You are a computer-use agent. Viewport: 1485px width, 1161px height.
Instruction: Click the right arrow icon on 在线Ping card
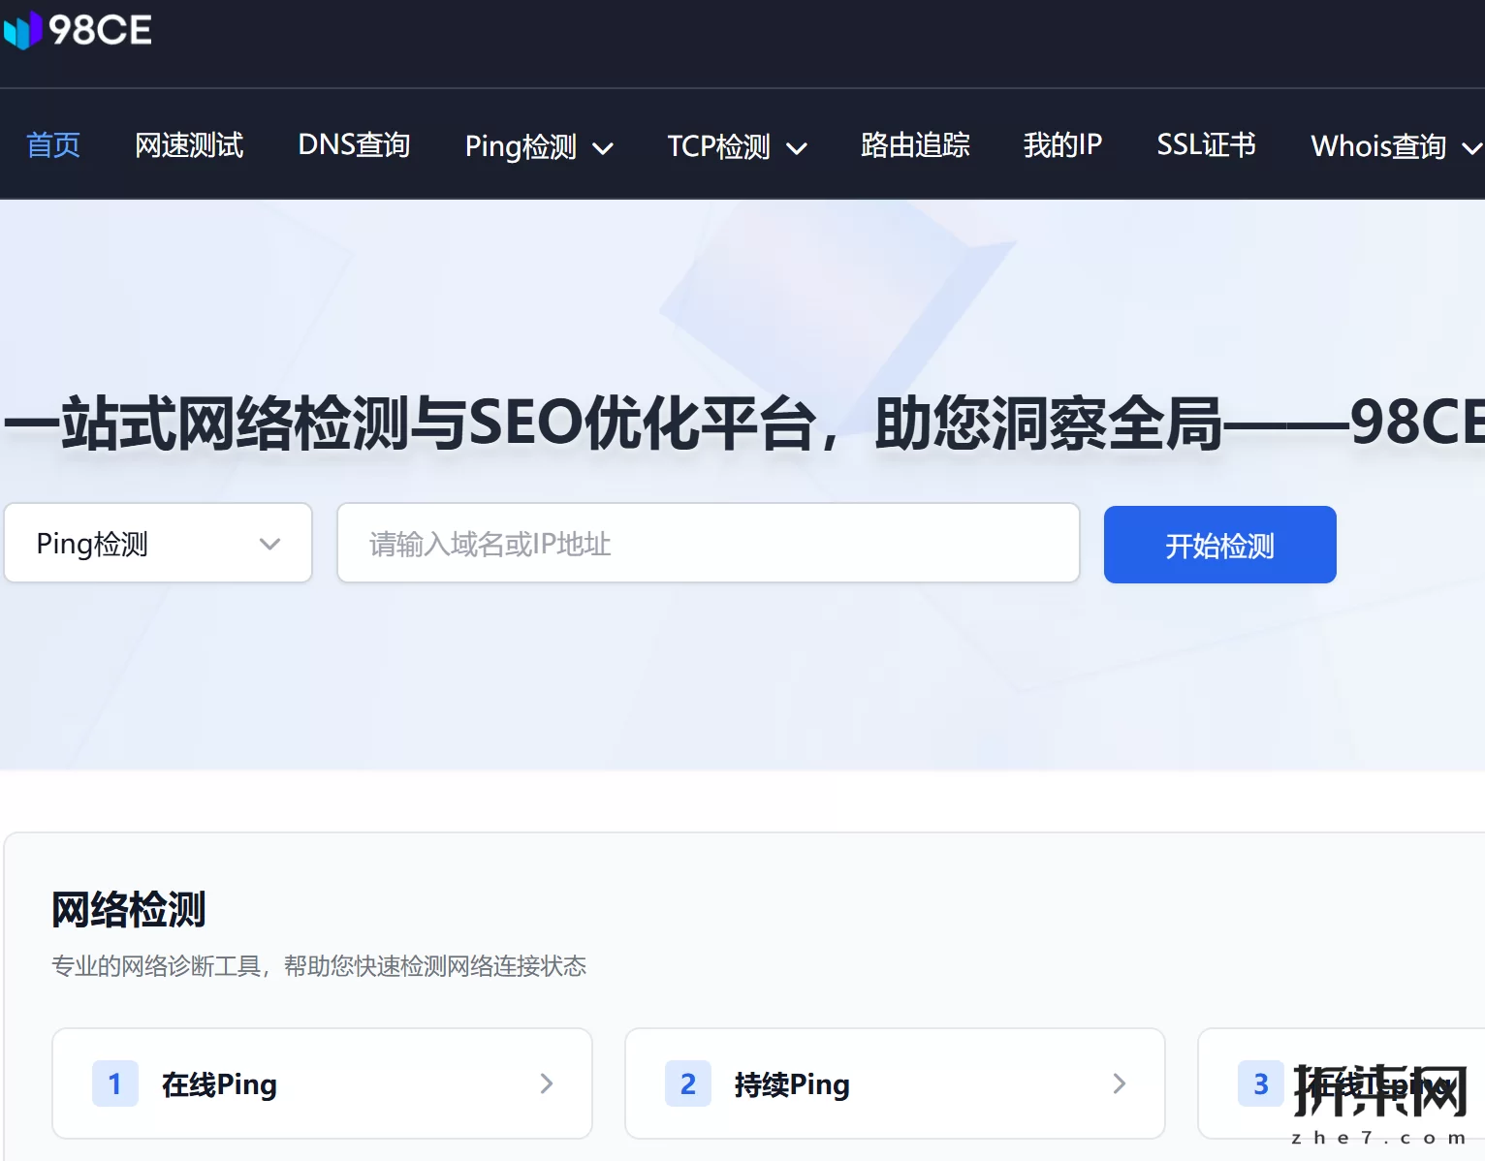[x=546, y=1083]
